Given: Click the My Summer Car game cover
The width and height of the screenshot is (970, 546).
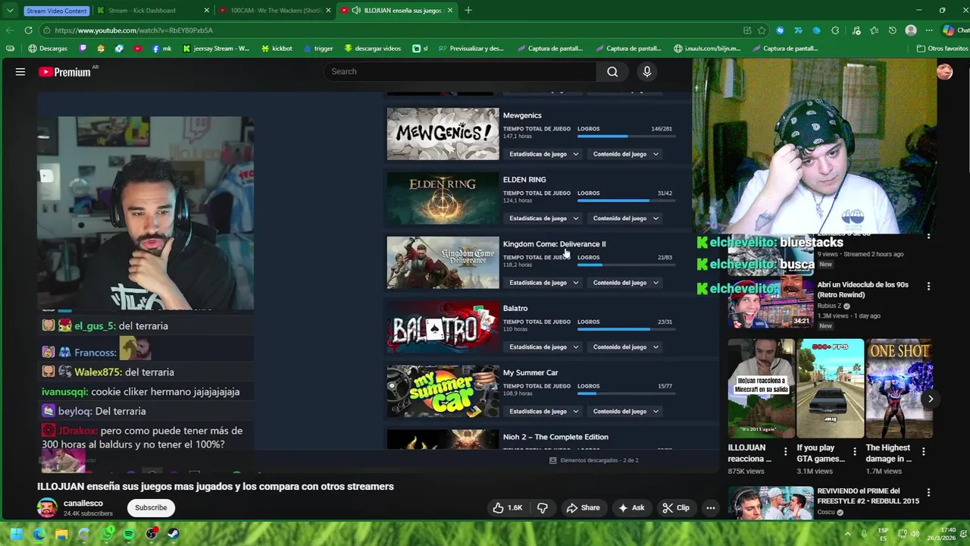Looking at the screenshot, I should [443, 391].
